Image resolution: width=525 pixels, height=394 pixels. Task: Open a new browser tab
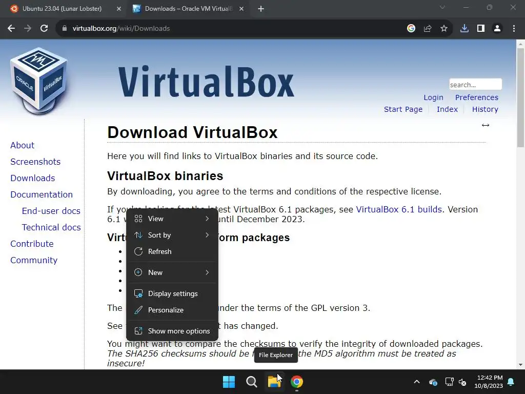(x=261, y=9)
